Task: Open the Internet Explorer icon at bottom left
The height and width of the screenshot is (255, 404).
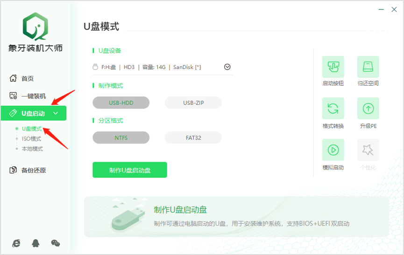Action: click(16, 243)
